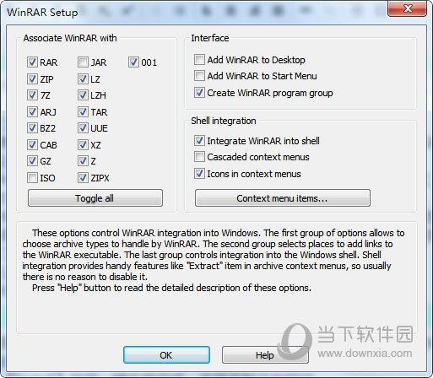Uncheck the TAR checkbox

(x=83, y=112)
